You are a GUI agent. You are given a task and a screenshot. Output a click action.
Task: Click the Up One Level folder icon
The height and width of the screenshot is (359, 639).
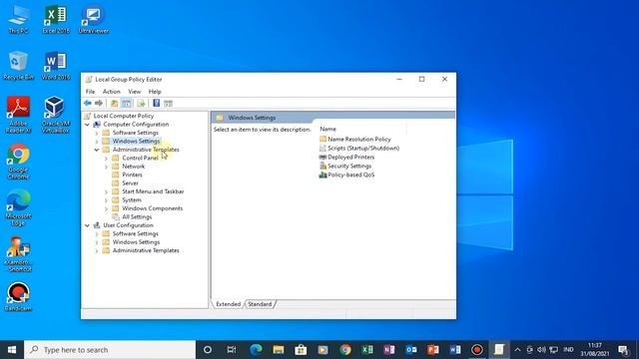pyautogui.click(x=115, y=104)
